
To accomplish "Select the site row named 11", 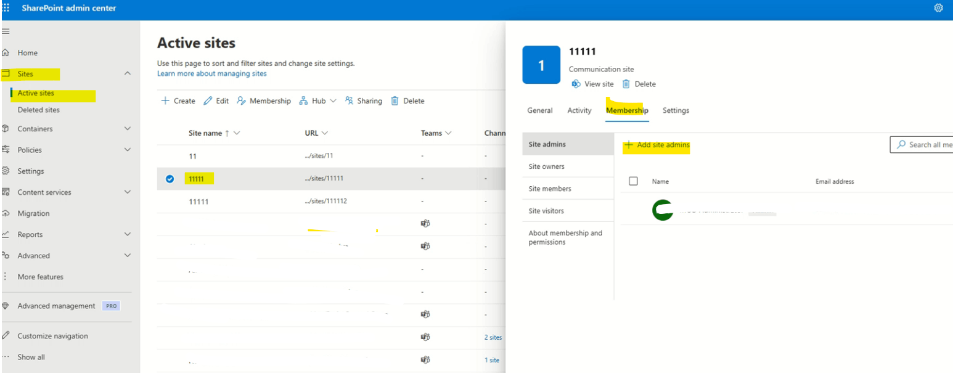I will [331, 156].
